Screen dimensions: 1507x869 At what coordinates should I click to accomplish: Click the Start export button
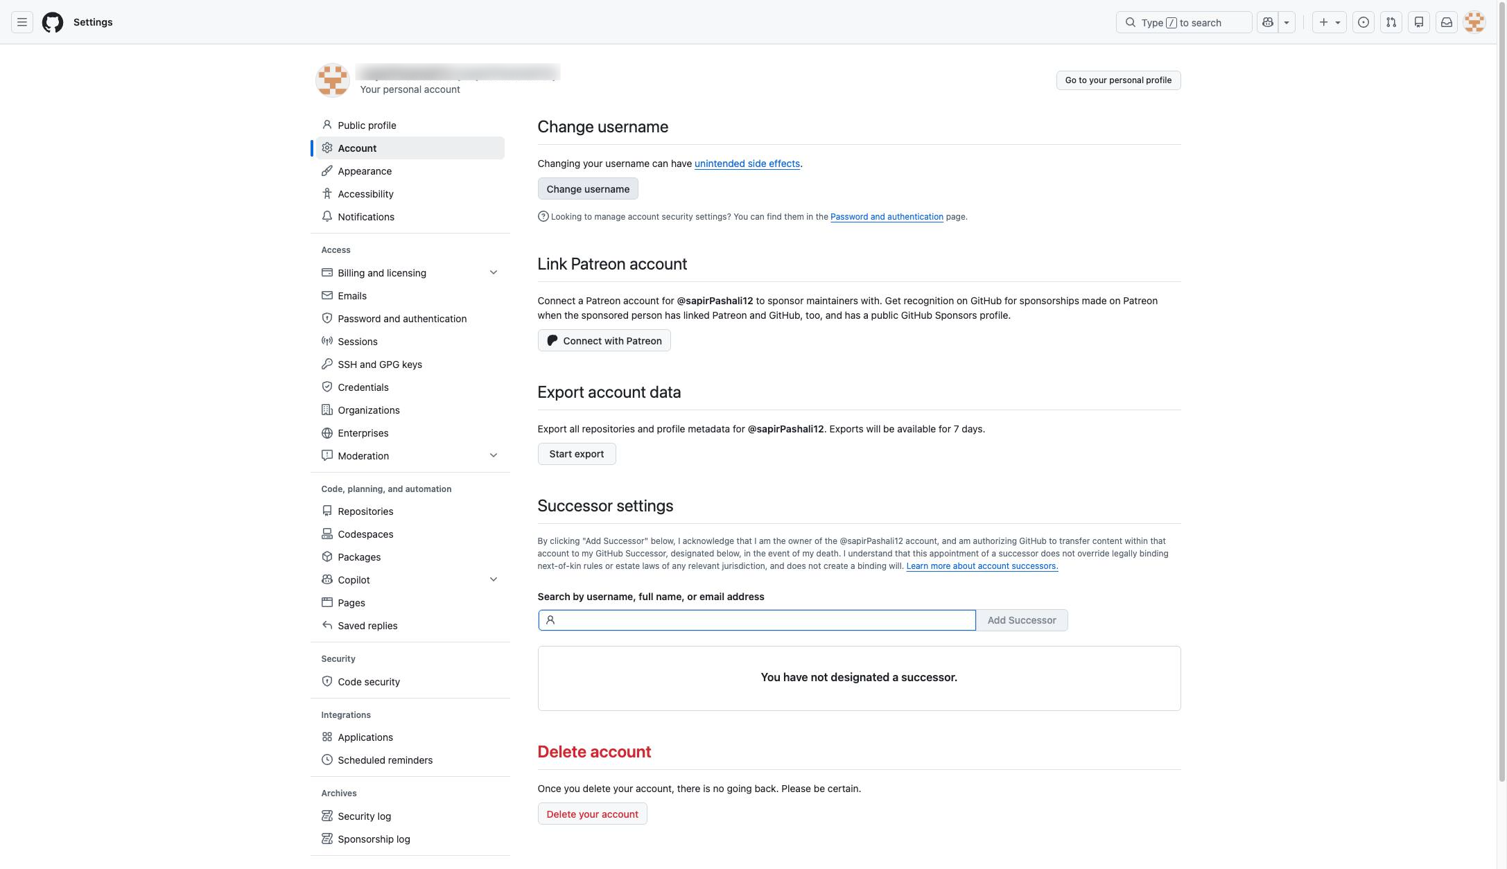(x=577, y=454)
